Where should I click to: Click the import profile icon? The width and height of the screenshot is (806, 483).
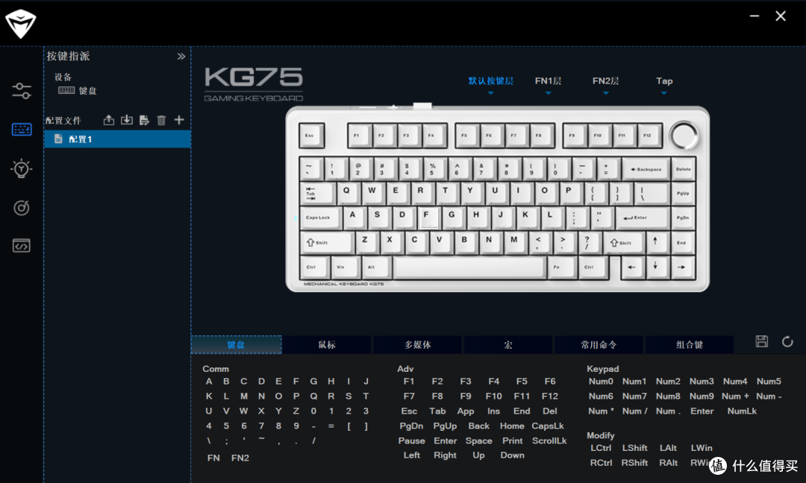click(x=126, y=120)
